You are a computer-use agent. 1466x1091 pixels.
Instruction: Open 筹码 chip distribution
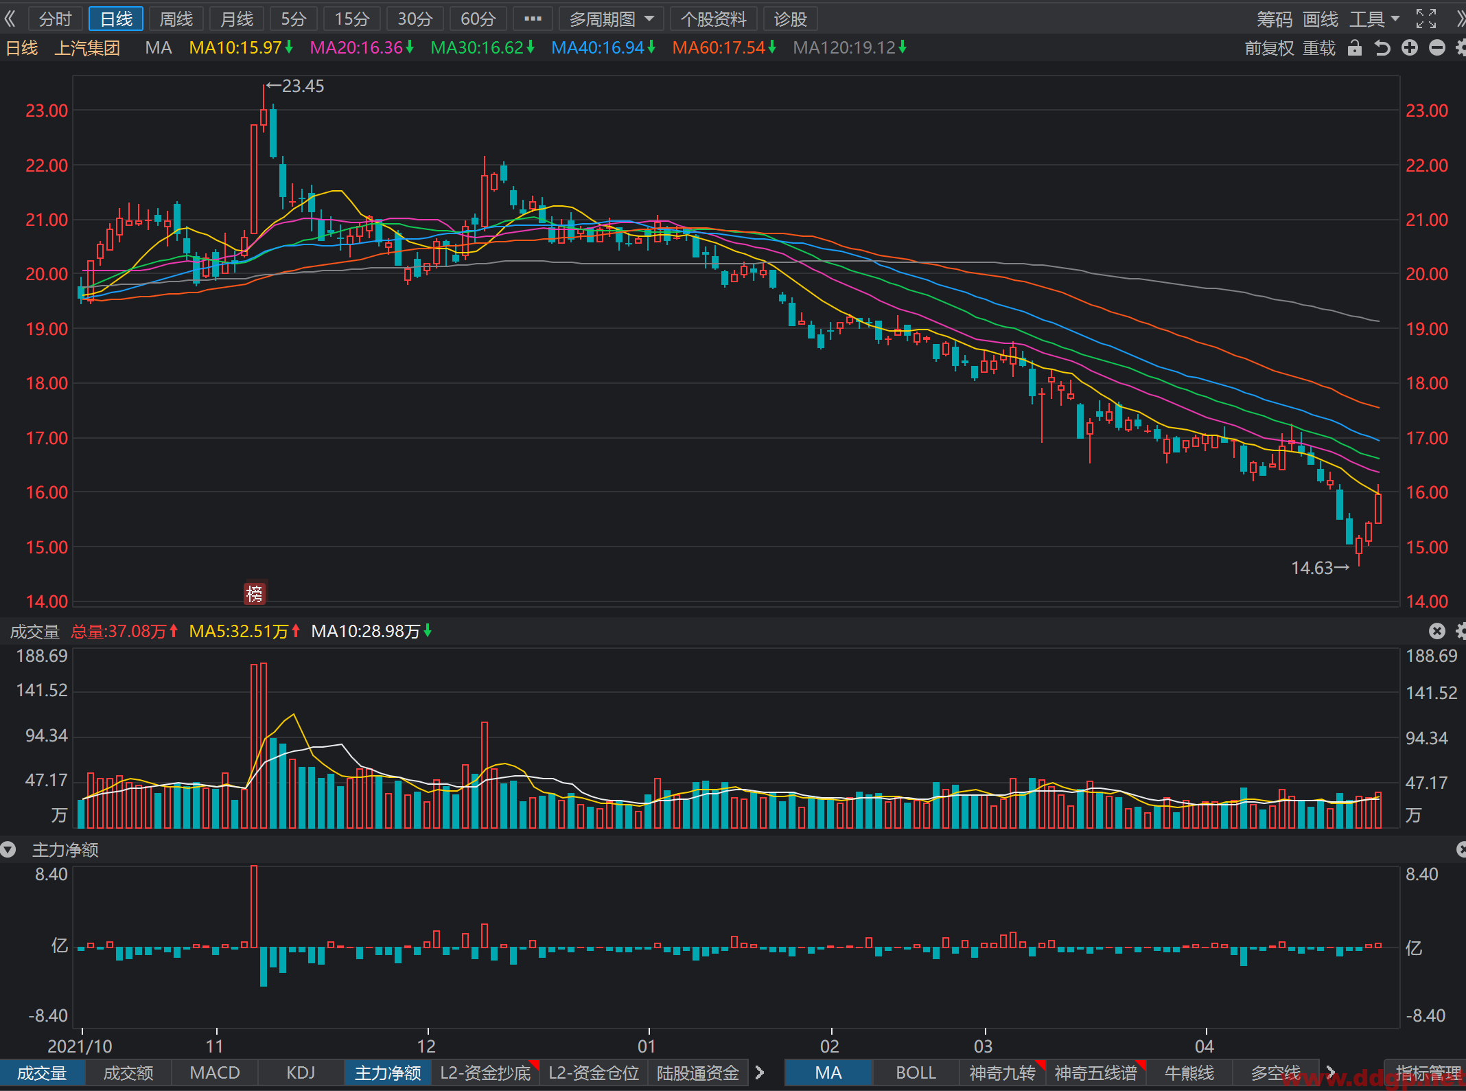click(1275, 19)
